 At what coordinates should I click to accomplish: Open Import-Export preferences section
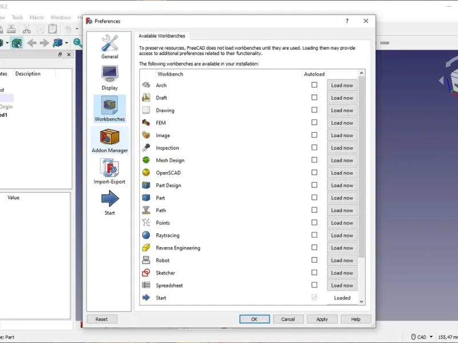(109, 172)
